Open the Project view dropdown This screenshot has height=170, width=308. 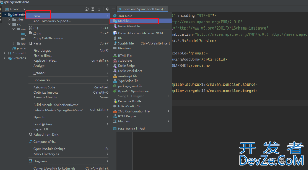pyautogui.click(x=24, y=9)
